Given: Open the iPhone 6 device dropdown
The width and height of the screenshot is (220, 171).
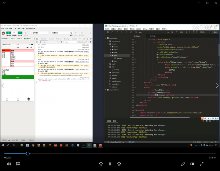Looking at the screenshot, I should pyautogui.click(x=5, y=39).
